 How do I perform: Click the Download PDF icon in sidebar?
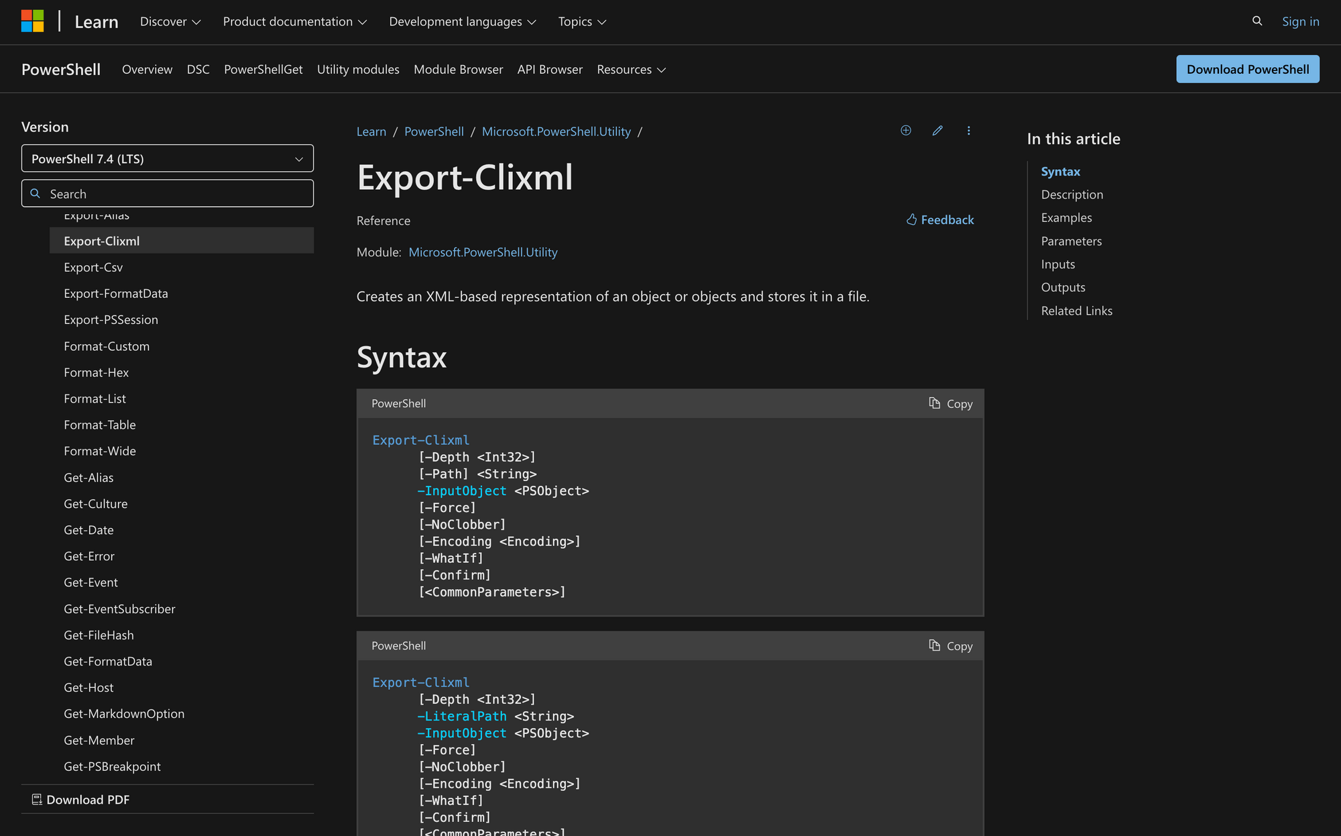pyautogui.click(x=36, y=798)
